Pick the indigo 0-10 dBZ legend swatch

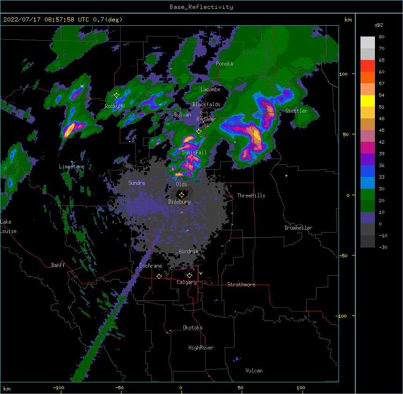coord(367,218)
